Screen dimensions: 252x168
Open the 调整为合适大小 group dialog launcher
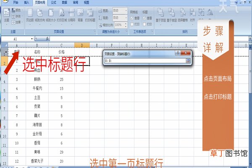[x=127, y=31]
